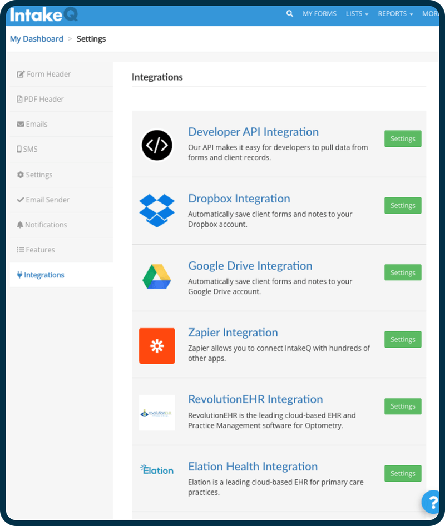Select MY FORMS in the navigation bar
445x526 pixels.
click(x=319, y=13)
